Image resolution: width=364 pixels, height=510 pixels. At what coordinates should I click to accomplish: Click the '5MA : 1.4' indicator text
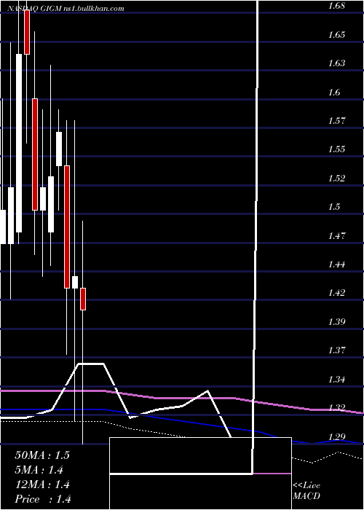coord(39,470)
